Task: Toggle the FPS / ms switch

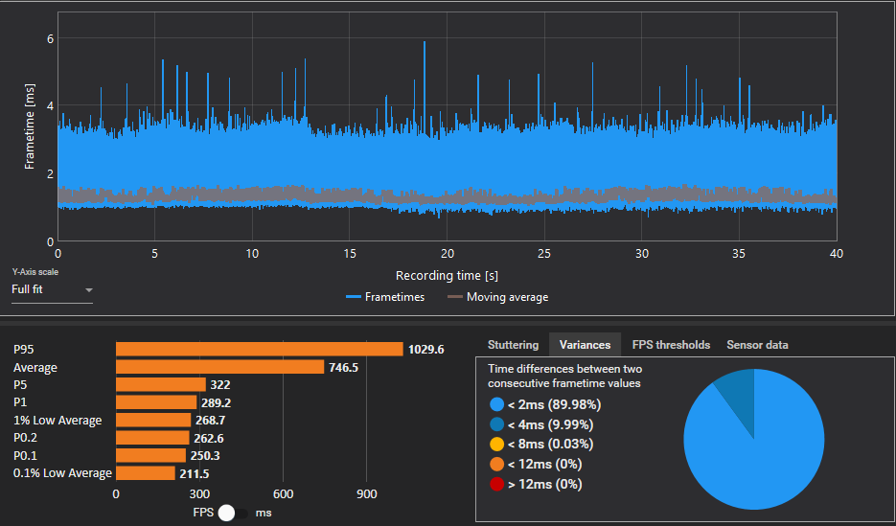Action: [233, 513]
